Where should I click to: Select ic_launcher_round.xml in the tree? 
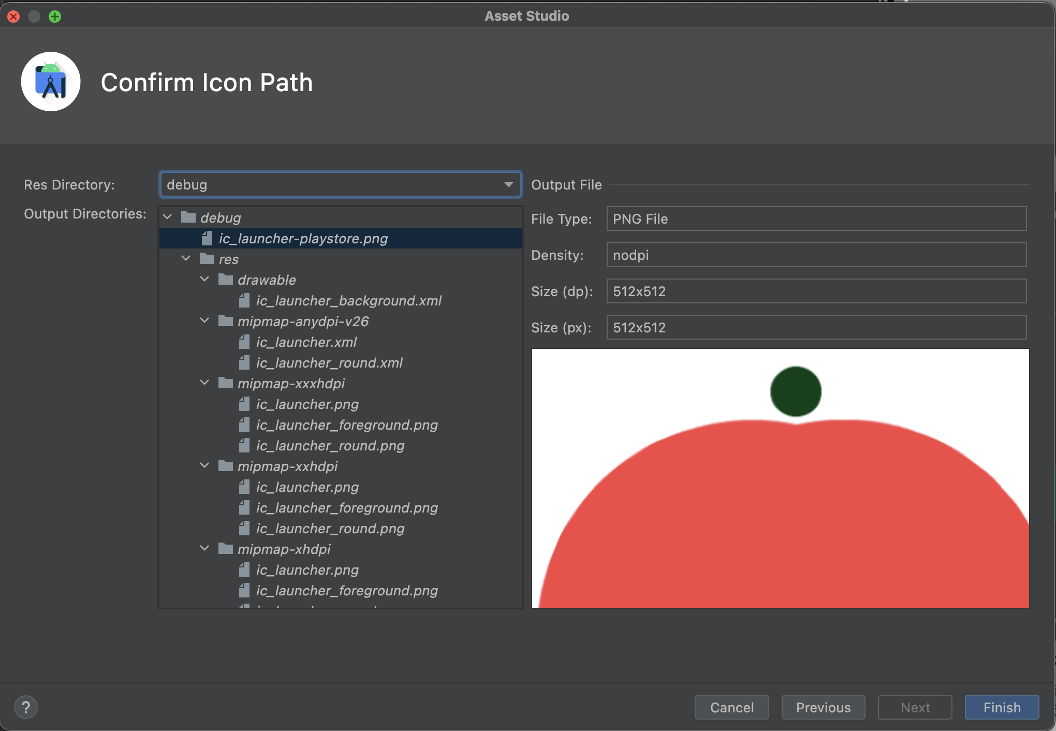coord(329,363)
